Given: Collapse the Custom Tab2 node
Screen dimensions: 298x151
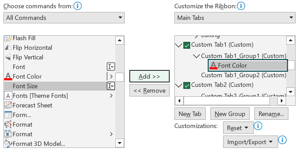Looking at the screenshot, I should tap(179, 85).
